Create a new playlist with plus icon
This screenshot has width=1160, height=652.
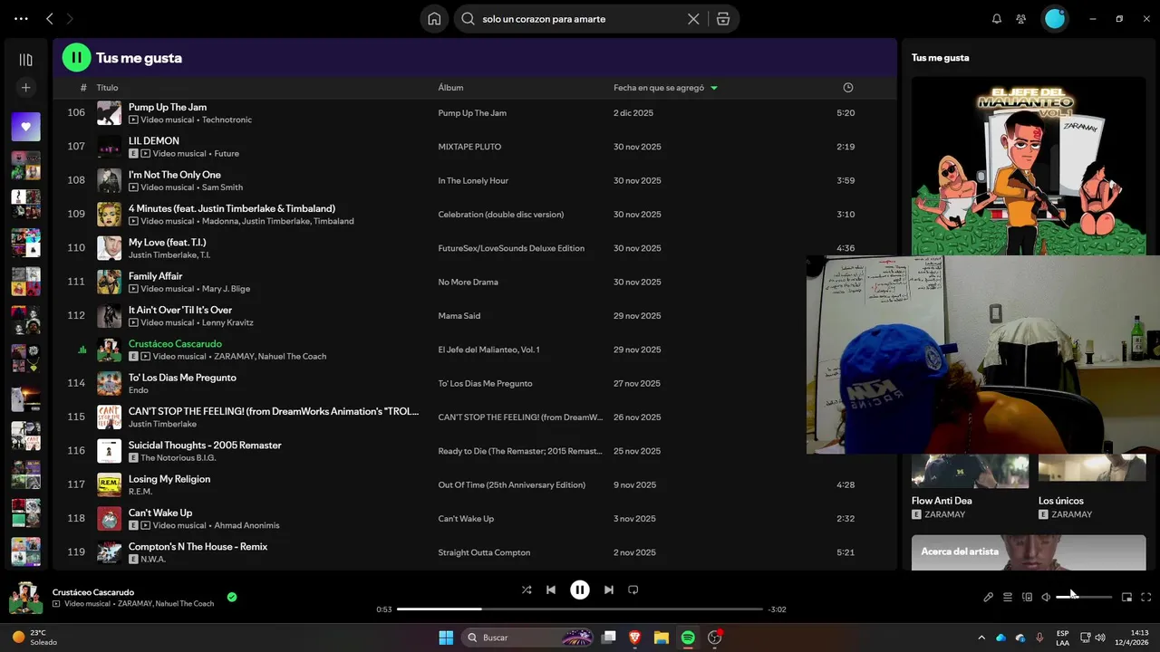pyautogui.click(x=25, y=88)
